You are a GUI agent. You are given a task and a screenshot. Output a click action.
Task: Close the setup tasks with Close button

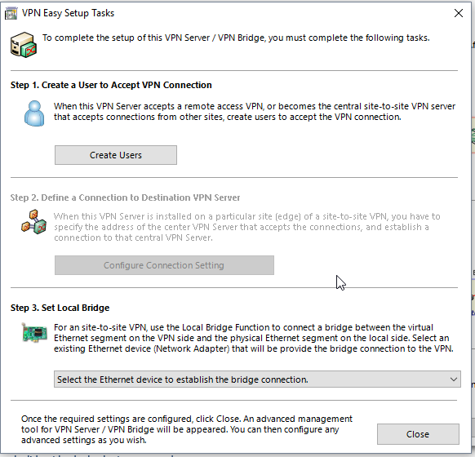point(418,434)
